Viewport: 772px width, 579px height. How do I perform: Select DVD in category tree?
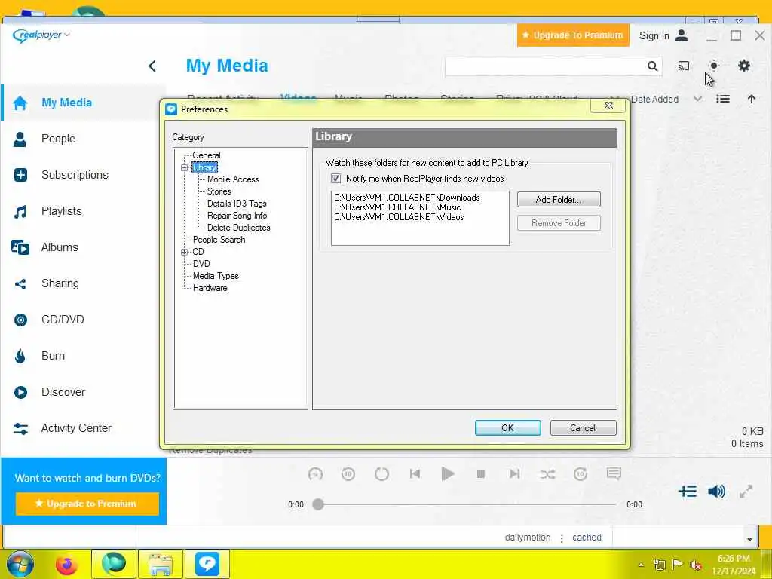[201, 264]
